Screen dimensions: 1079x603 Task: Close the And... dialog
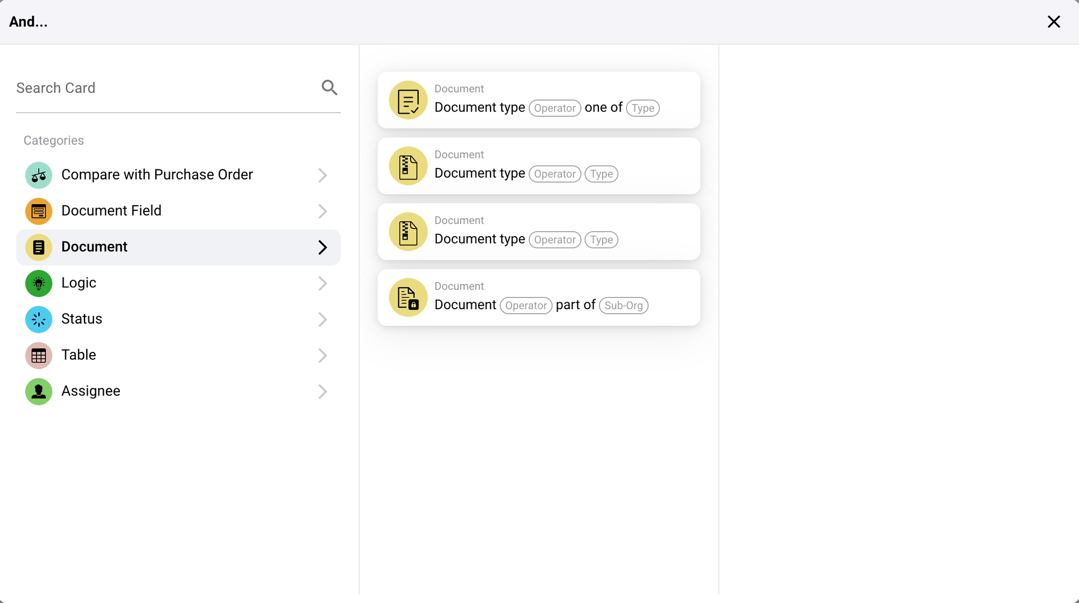1054,22
